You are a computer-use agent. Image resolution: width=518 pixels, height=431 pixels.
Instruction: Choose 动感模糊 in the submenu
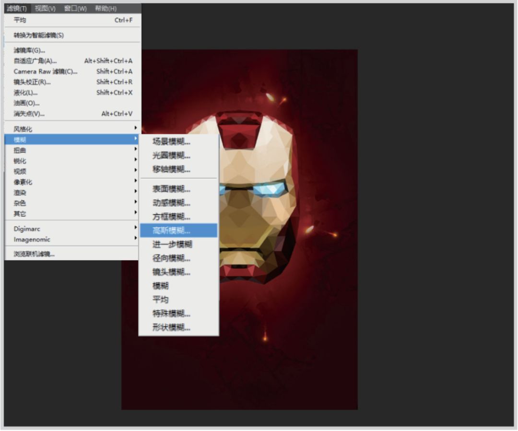pos(172,203)
